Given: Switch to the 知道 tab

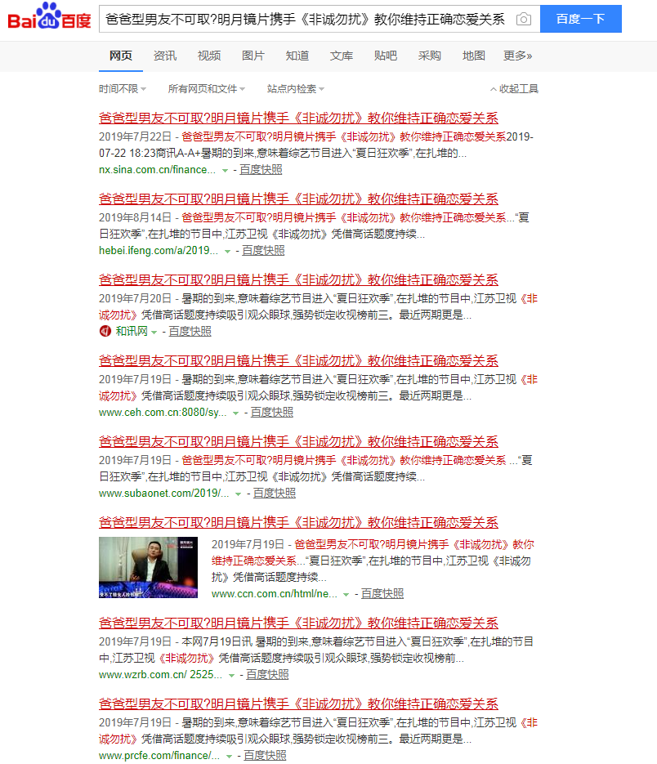Looking at the screenshot, I should [x=297, y=56].
